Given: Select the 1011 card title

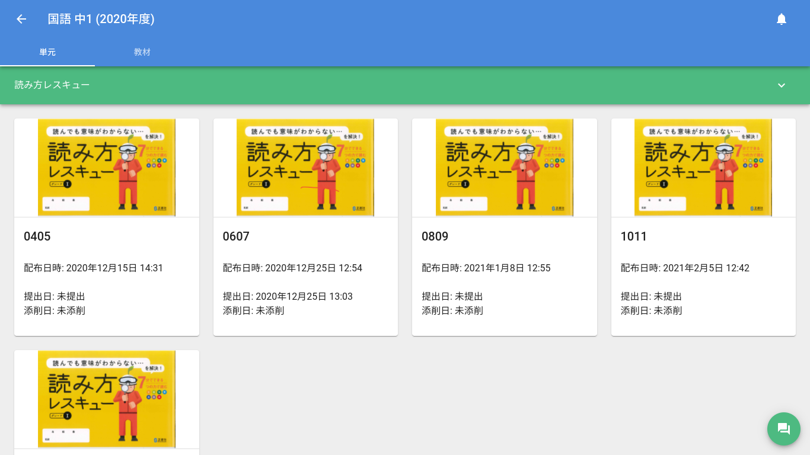Looking at the screenshot, I should (x=634, y=236).
